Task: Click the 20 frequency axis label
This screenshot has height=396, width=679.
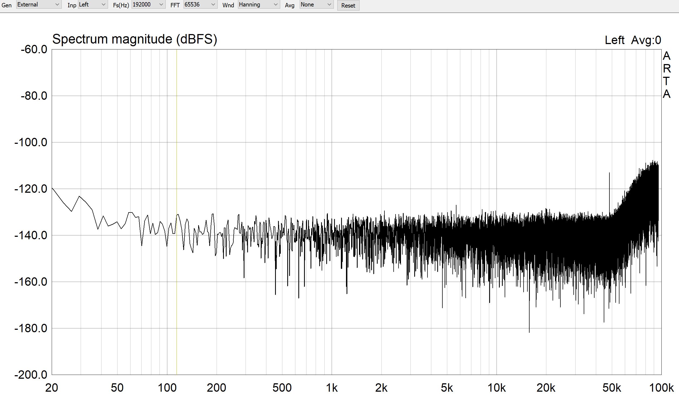Action: 51,388
